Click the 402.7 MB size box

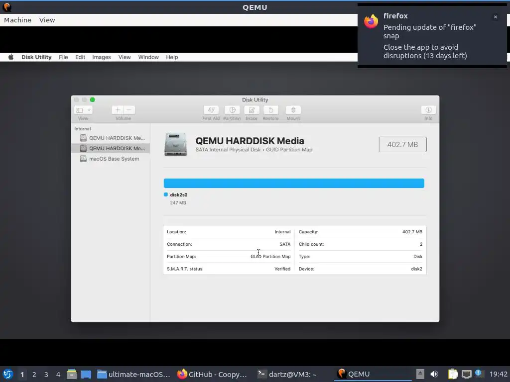(x=402, y=145)
